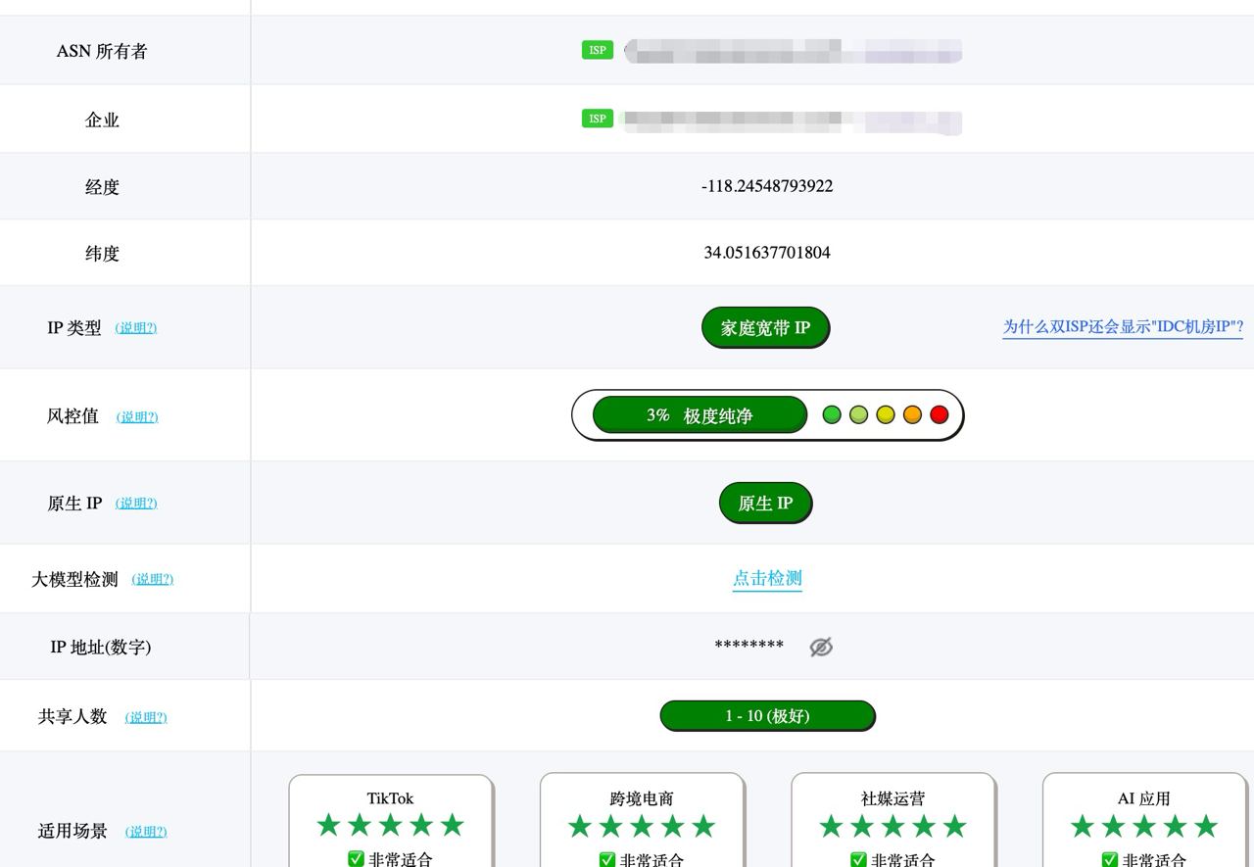Click the light green risk level dot

[x=858, y=415]
